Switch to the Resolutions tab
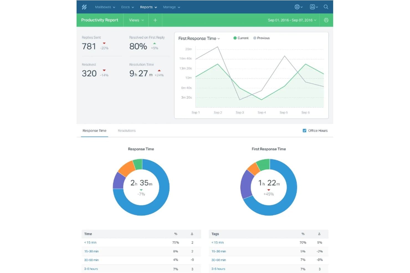The width and height of the screenshot is (410, 273). tap(127, 131)
